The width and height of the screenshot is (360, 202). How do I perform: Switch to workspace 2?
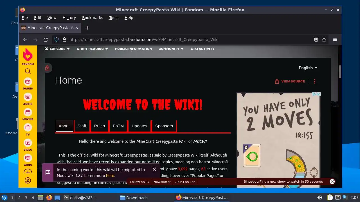[19, 198]
